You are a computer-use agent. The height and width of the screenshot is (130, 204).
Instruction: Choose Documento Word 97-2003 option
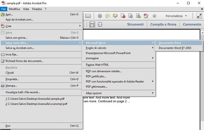tap(179, 48)
